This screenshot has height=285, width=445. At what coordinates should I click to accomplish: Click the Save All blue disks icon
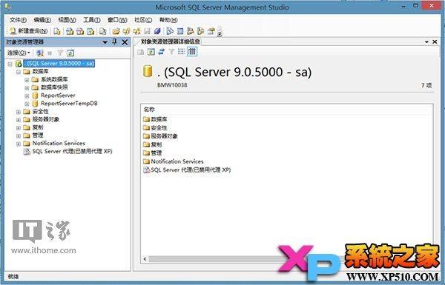pos(157,31)
